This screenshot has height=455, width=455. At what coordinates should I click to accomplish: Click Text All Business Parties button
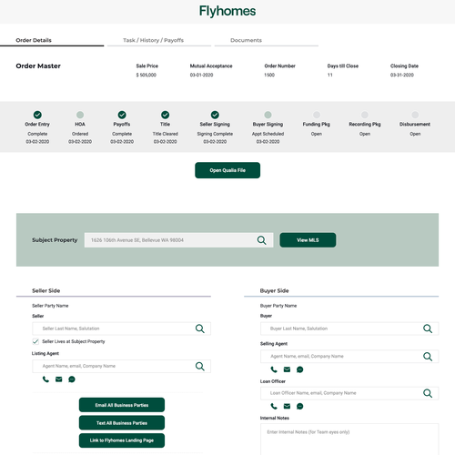click(x=122, y=423)
